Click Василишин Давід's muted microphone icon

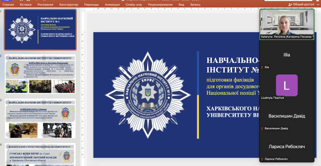[262, 128]
